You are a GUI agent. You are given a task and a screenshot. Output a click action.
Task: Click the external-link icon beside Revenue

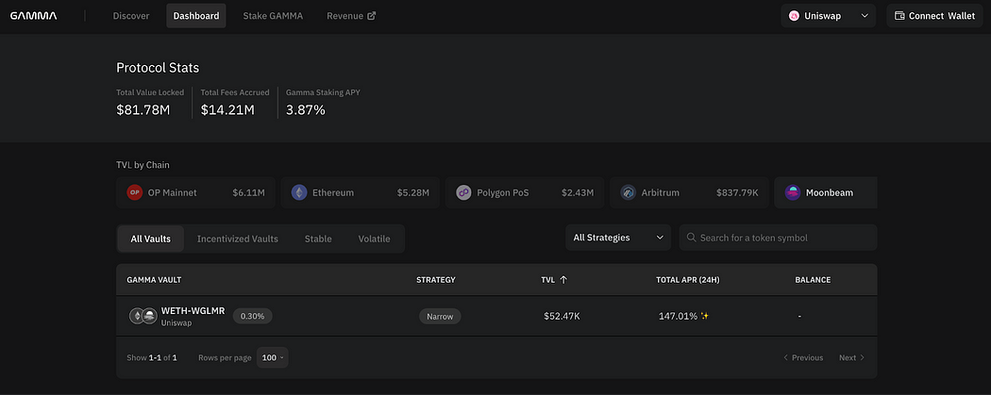click(x=372, y=16)
